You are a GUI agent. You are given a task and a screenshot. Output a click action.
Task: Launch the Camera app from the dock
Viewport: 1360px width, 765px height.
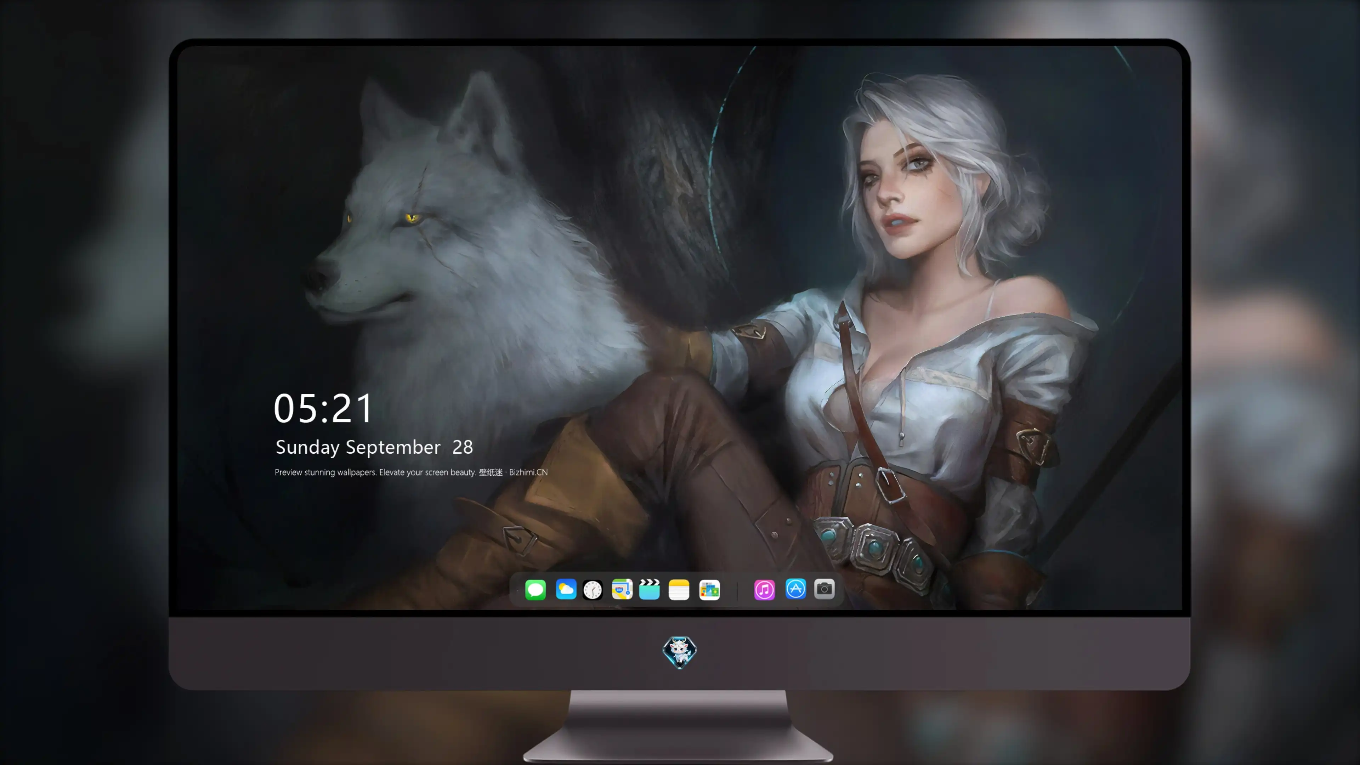coord(824,589)
